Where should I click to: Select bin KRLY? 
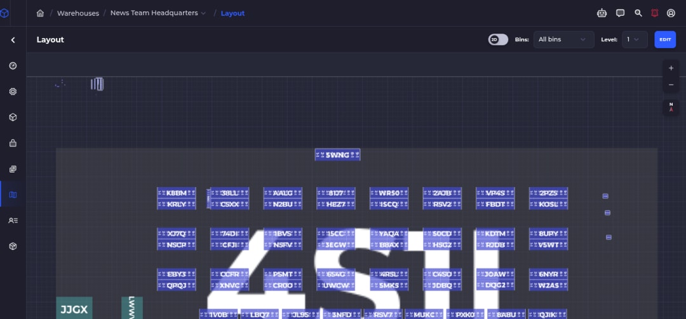(177, 204)
